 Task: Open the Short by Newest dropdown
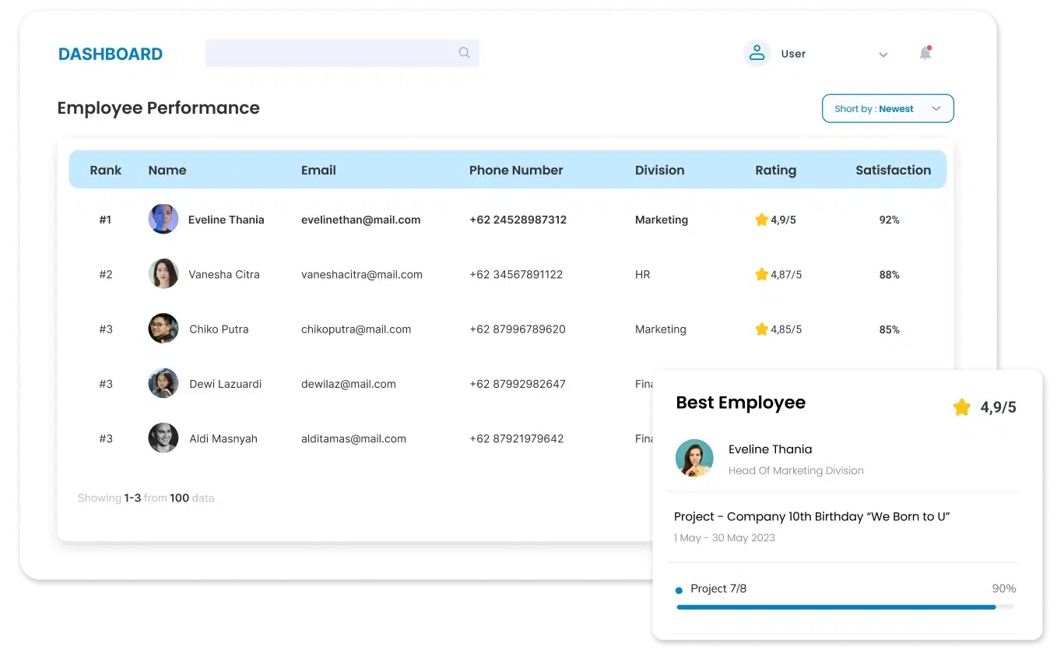point(887,109)
